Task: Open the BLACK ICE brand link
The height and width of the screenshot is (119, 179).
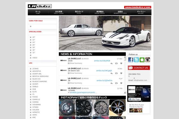Action: tap(36, 79)
